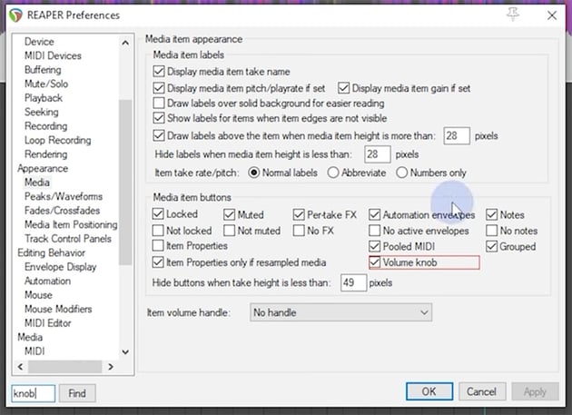
Task: Select Normal labels radio button
Action: click(x=253, y=173)
